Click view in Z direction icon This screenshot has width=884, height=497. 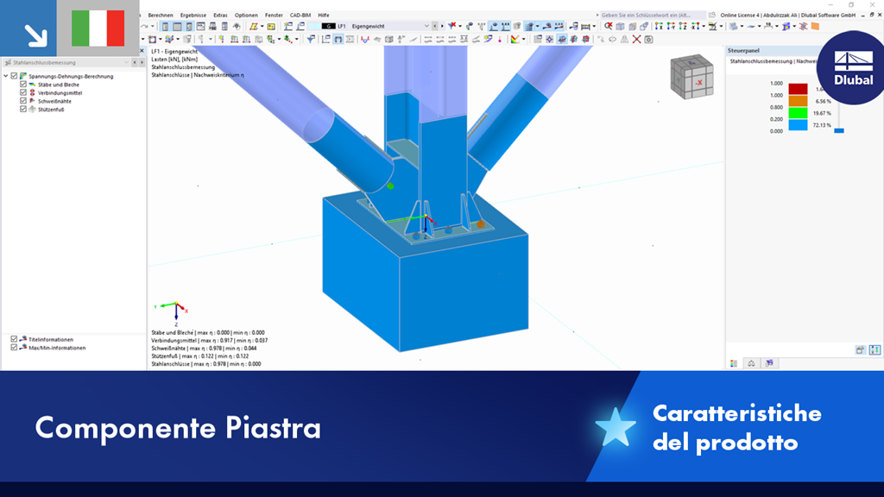pyautogui.click(x=683, y=26)
